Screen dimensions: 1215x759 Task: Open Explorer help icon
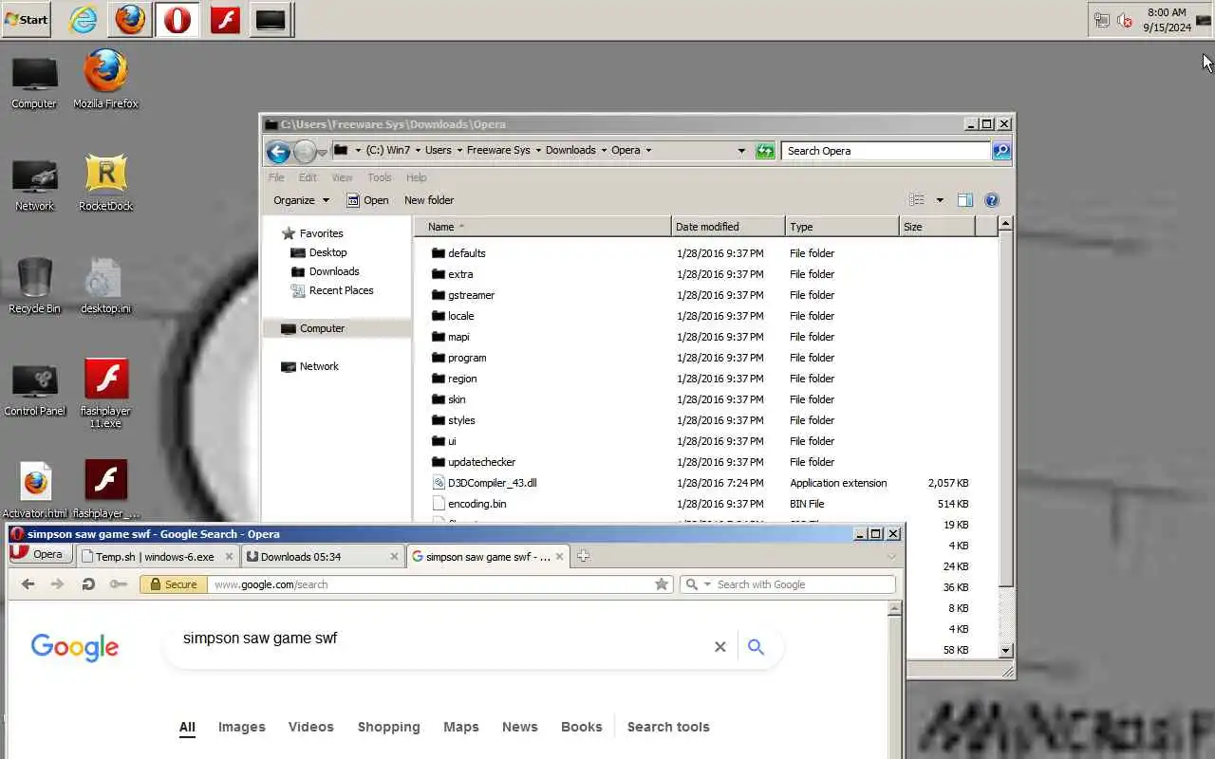pyautogui.click(x=992, y=200)
